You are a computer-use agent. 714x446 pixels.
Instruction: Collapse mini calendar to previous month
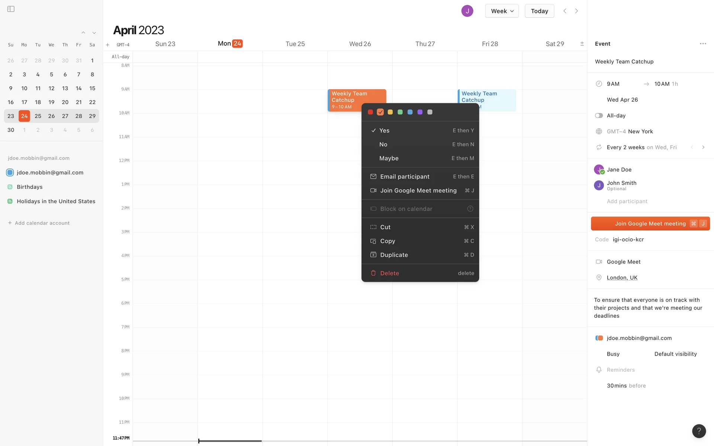click(x=83, y=33)
